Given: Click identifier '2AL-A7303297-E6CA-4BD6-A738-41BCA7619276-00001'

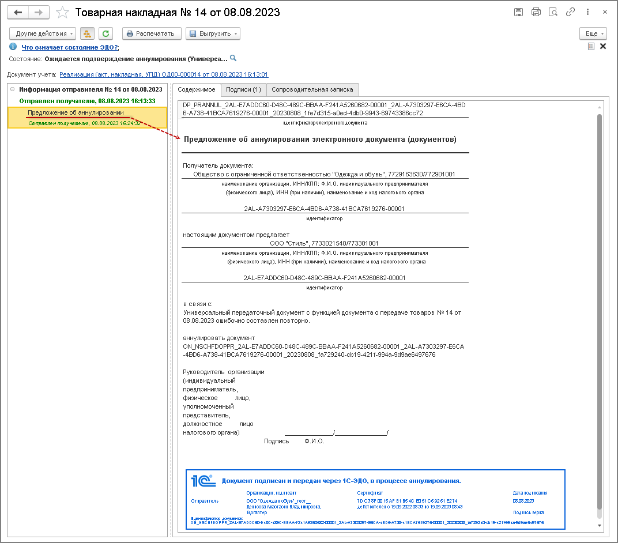Looking at the screenshot, I should pos(324,209).
